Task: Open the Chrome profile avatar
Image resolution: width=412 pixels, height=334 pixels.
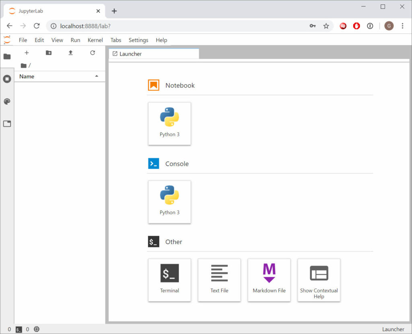Action: coord(389,26)
